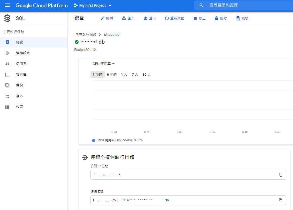Image resolution: width=293 pixels, height=210 pixels.
Task: Click the 停止 stop button label
Action: [x=202, y=18]
